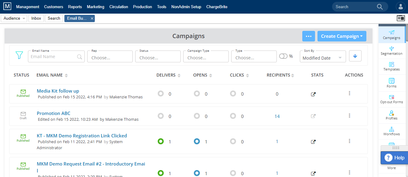Open the Campaign Type filter dropdown
This screenshot has height=177, width=408.
(206, 57)
